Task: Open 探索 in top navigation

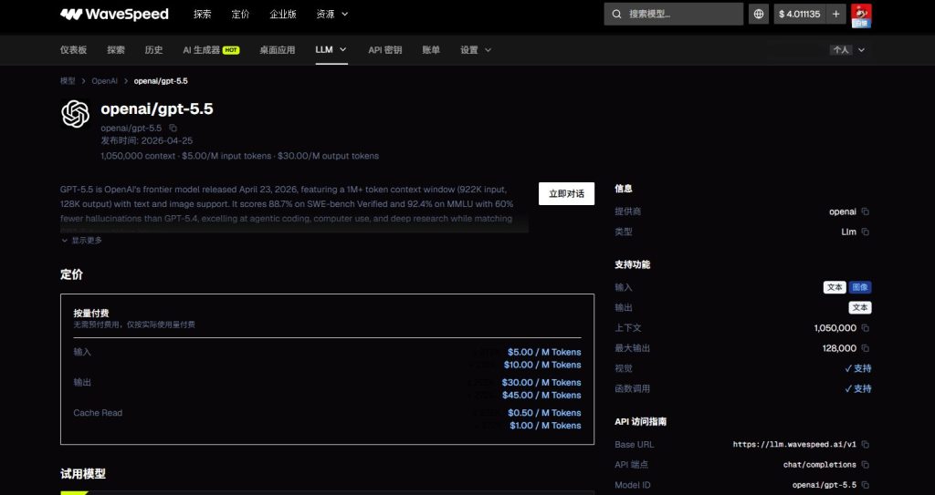Action: pos(202,14)
